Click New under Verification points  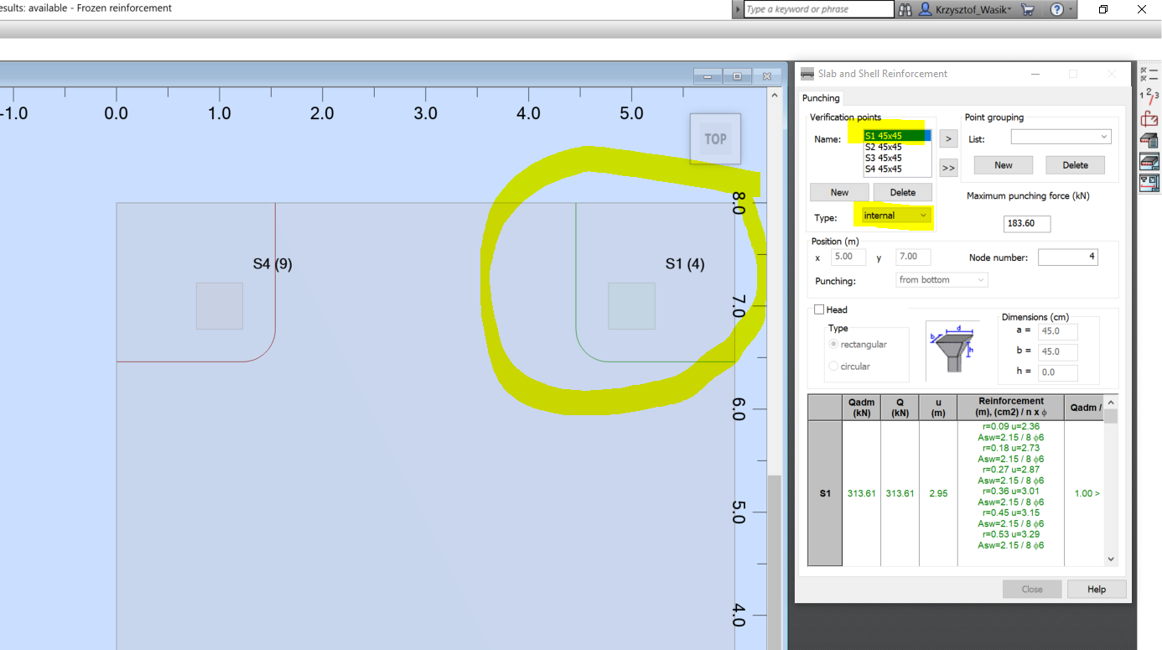[839, 192]
